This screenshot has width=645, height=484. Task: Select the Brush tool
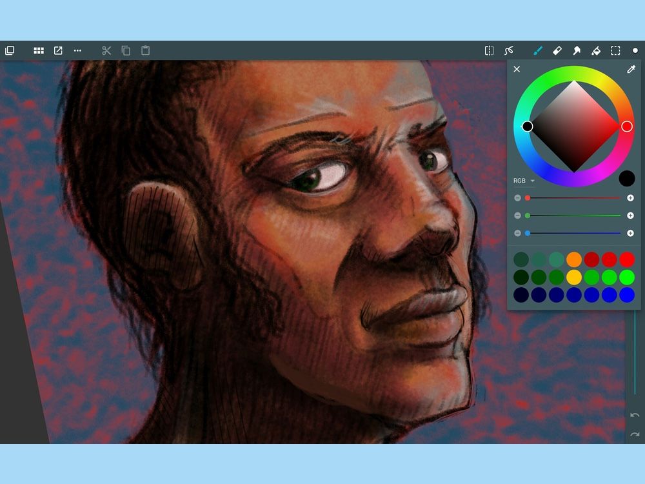[538, 50]
